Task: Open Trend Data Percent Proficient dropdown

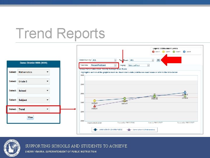Action: [x=103, y=65]
